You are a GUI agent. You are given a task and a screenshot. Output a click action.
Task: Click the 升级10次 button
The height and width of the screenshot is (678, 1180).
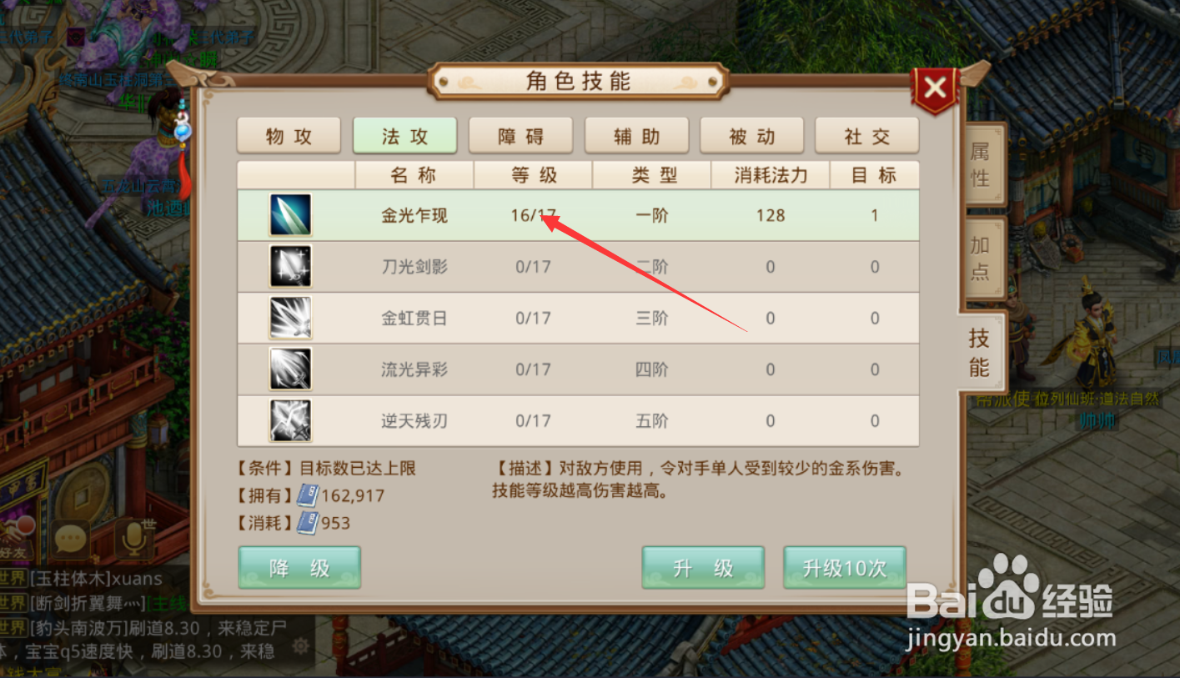click(x=844, y=568)
